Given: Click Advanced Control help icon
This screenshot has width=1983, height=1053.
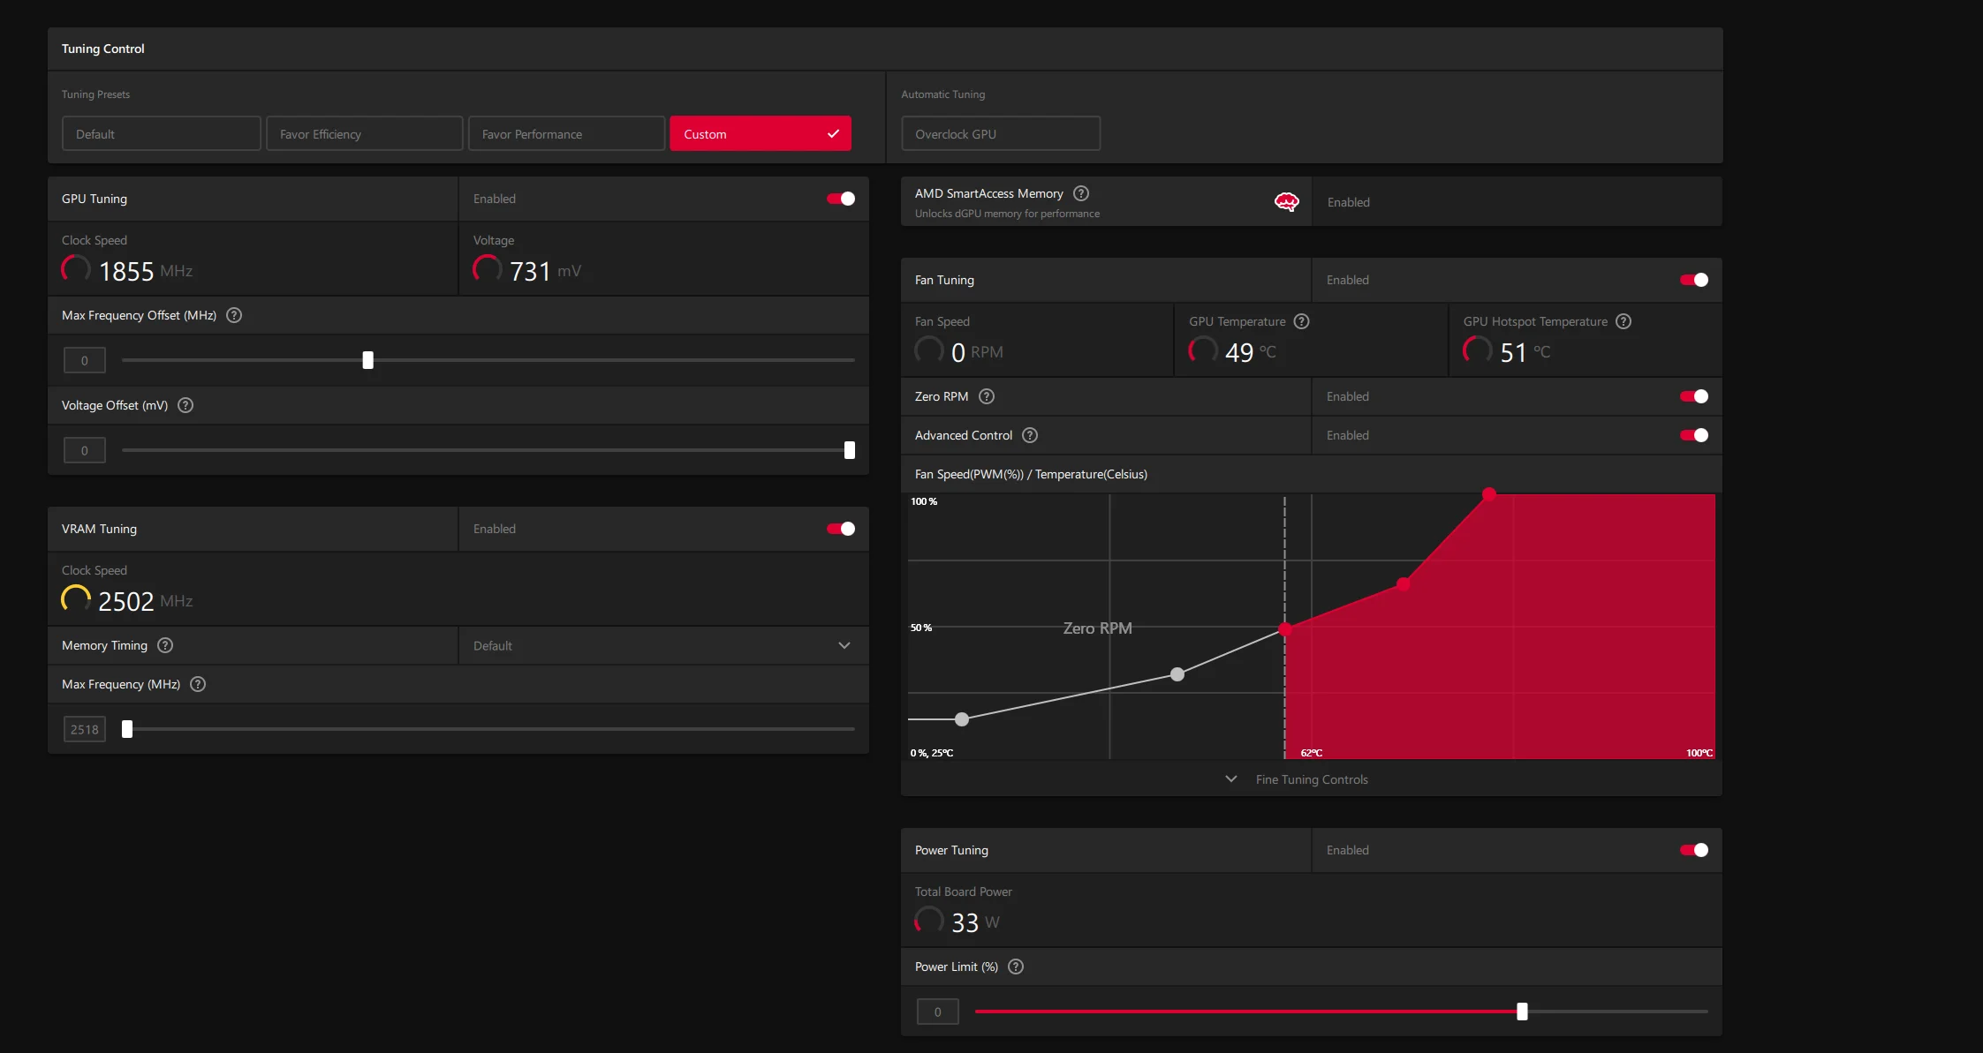Looking at the screenshot, I should click(1030, 435).
